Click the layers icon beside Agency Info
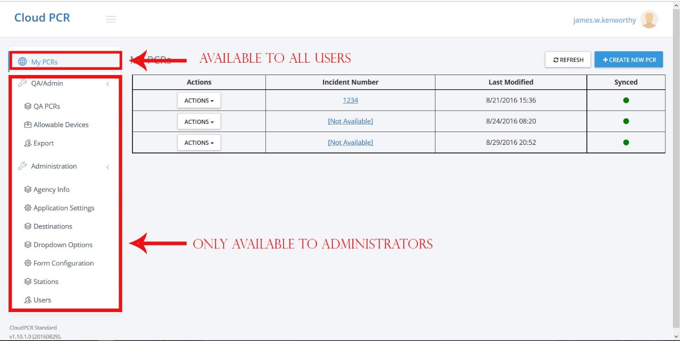Screen dimensions: 680x341 coord(28,189)
